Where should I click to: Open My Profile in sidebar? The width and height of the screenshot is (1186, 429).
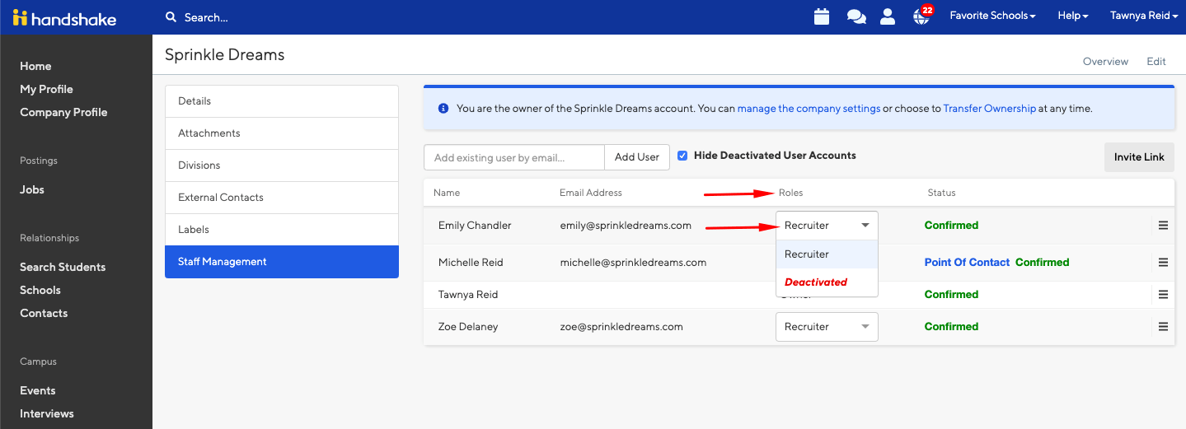coord(46,89)
